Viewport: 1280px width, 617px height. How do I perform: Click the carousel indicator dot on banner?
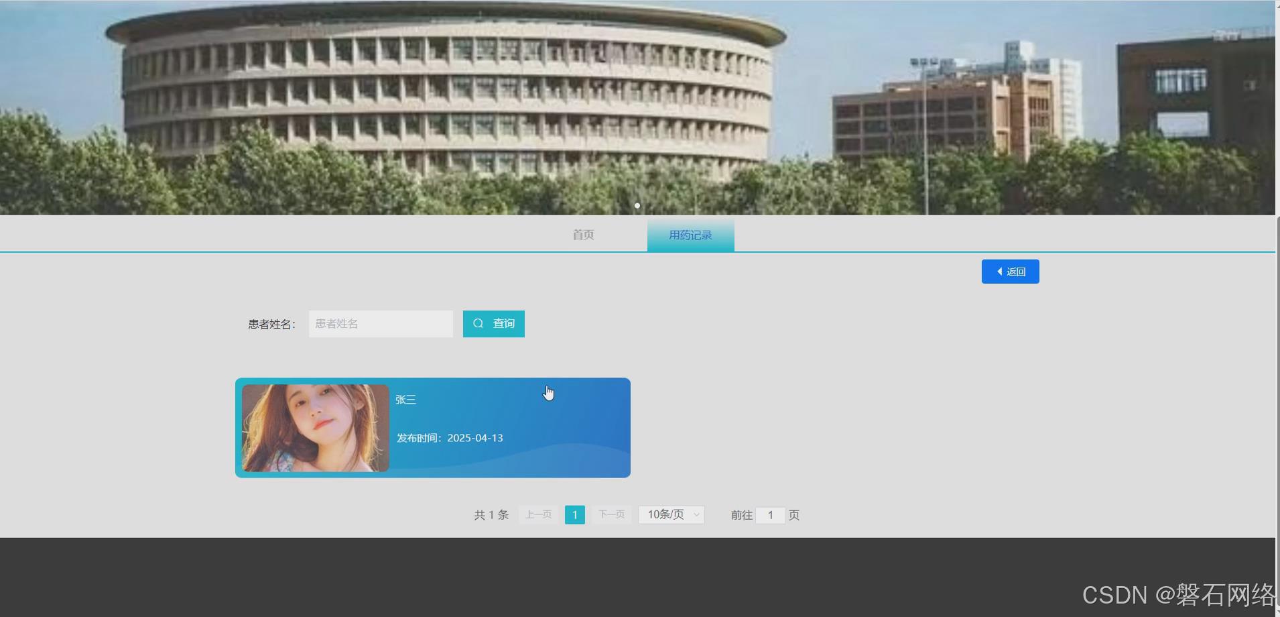click(637, 206)
